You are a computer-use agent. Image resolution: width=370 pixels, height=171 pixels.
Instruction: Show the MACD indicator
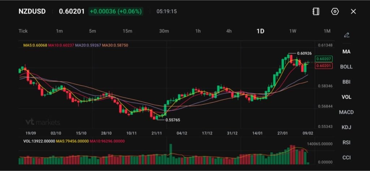coord(346,112)
